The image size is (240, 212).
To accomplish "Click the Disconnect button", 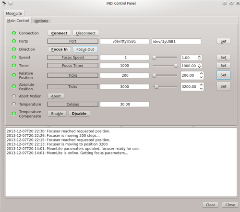I will [x=86, y=33].
